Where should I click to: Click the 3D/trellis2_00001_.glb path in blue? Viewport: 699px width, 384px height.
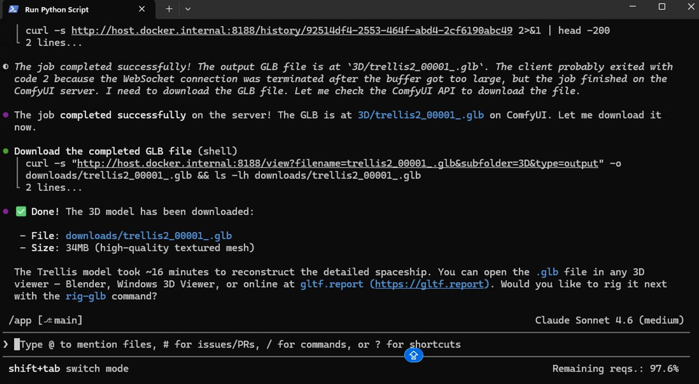click(421, 115)
